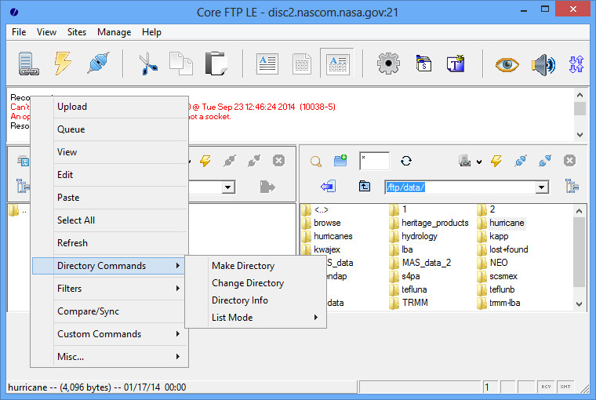Select the hydrology folder
Viewport: 596px width, 400px height.
414,236
